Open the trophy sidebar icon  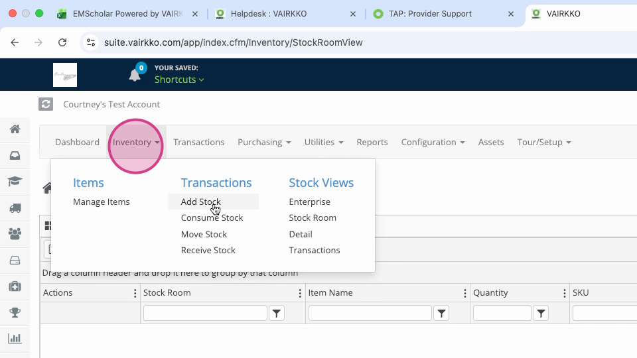(15, 312)
